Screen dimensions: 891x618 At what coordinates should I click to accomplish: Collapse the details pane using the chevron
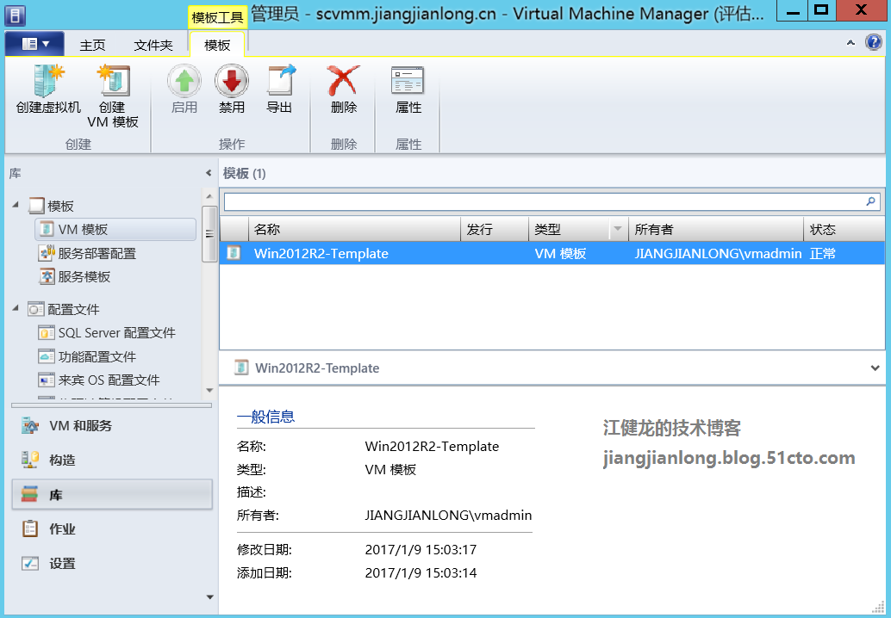[875, 368]
